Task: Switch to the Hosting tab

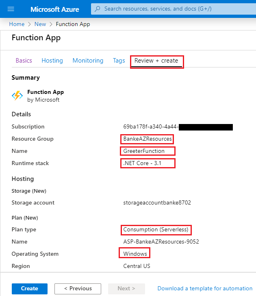Action: tap(52, 61)
